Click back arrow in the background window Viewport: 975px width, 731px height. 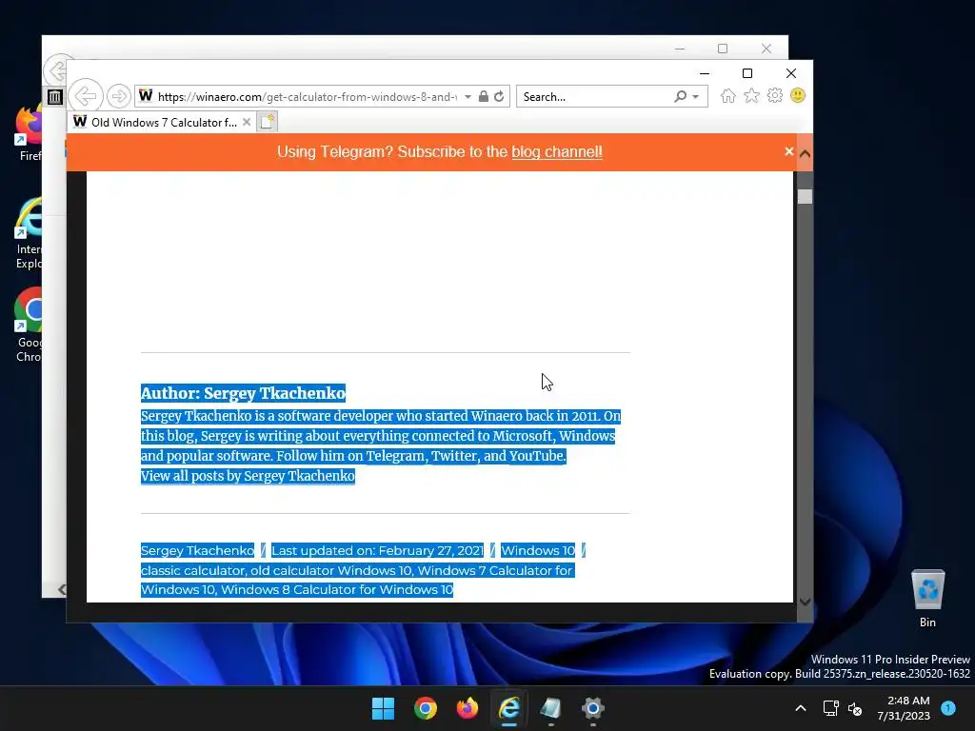[56, 70]
